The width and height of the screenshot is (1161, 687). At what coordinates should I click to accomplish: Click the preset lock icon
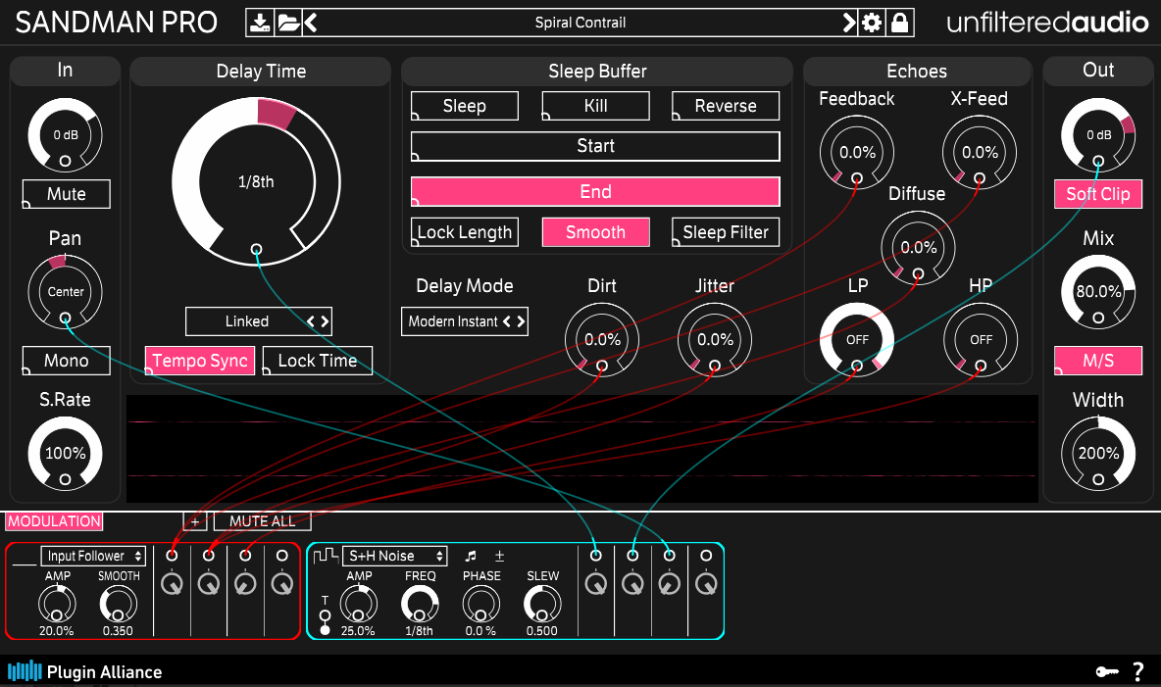pyautogui.click(x=898, y=22)
